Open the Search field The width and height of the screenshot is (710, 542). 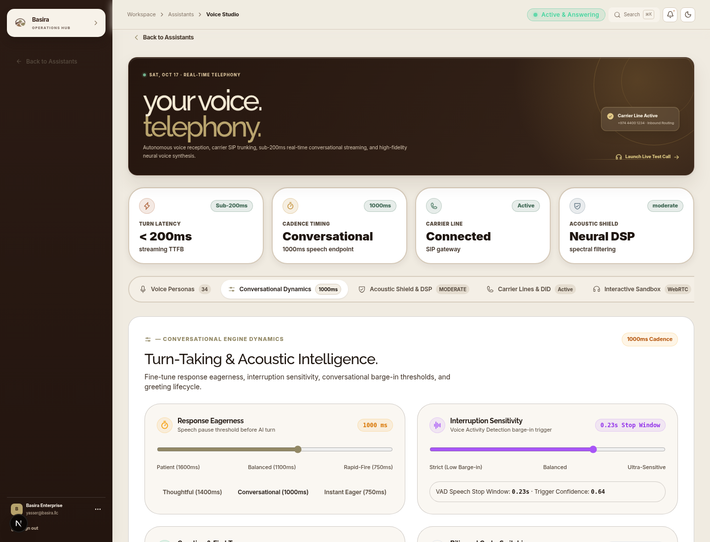pos(634,15)
